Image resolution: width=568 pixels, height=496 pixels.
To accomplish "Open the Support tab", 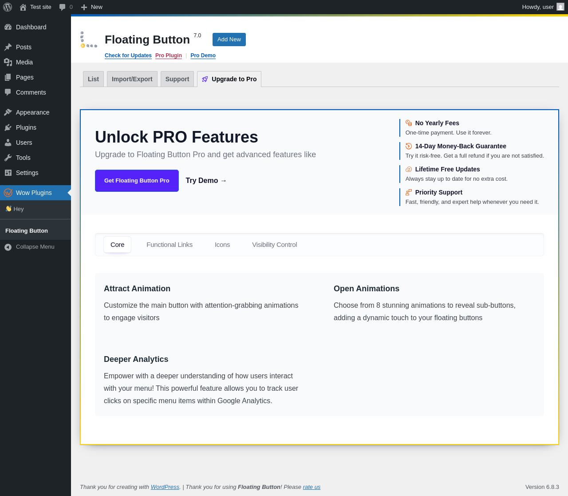I will pos(177,79).
